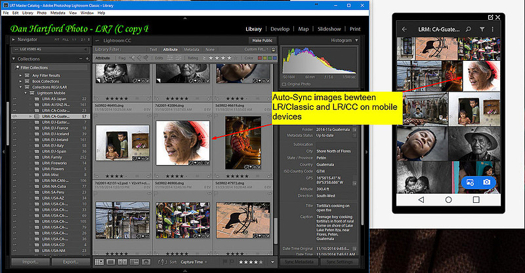
Task: Tap the Android back triangle button
Action: (421, 200)
